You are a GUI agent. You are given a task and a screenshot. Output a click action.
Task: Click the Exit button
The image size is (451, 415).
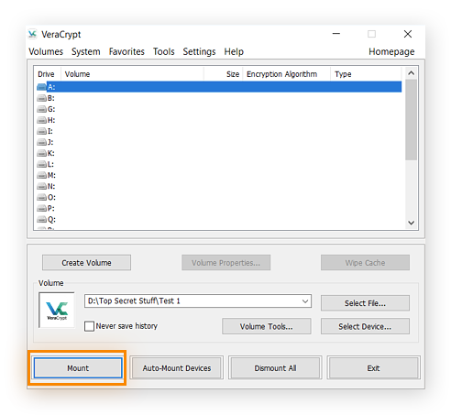click(373, 368)
